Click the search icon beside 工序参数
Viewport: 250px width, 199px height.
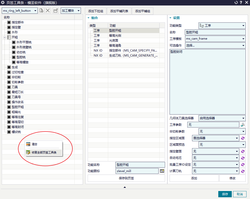(243, 125)
